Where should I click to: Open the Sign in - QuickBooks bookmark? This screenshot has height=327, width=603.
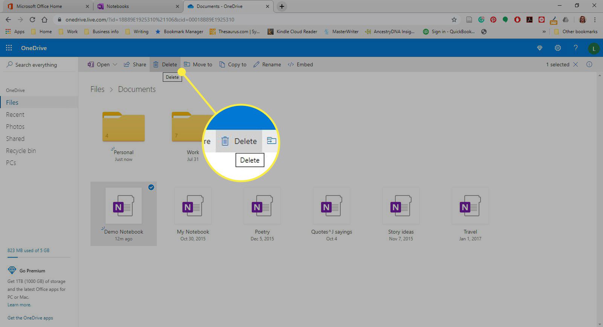pyautogui.click(x=448, y=32)
